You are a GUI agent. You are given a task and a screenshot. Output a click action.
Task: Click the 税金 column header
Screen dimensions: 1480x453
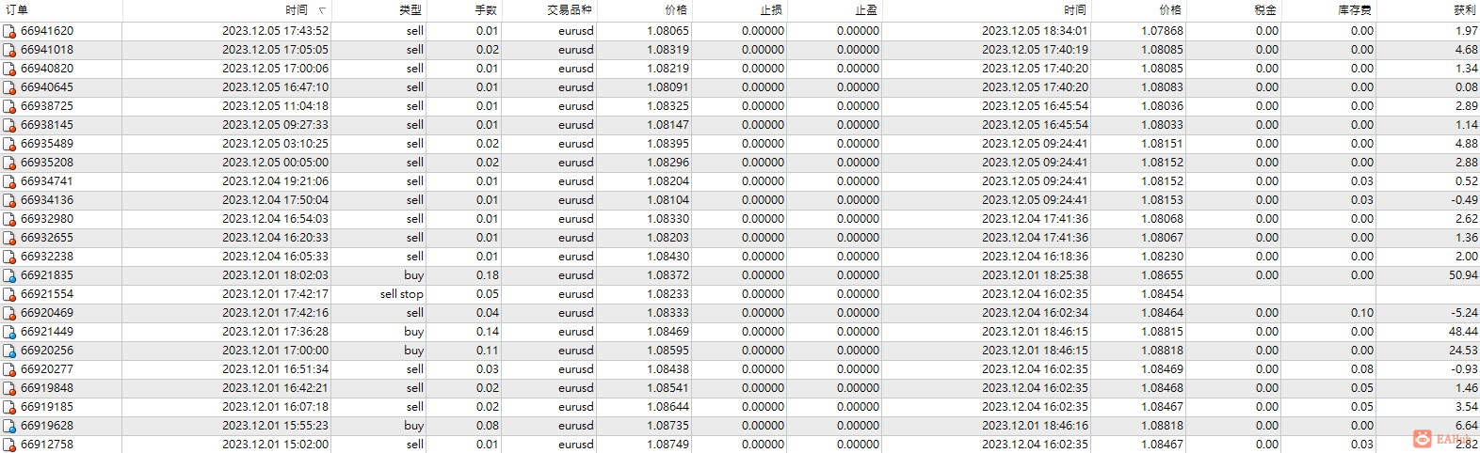click(1265, 10)
